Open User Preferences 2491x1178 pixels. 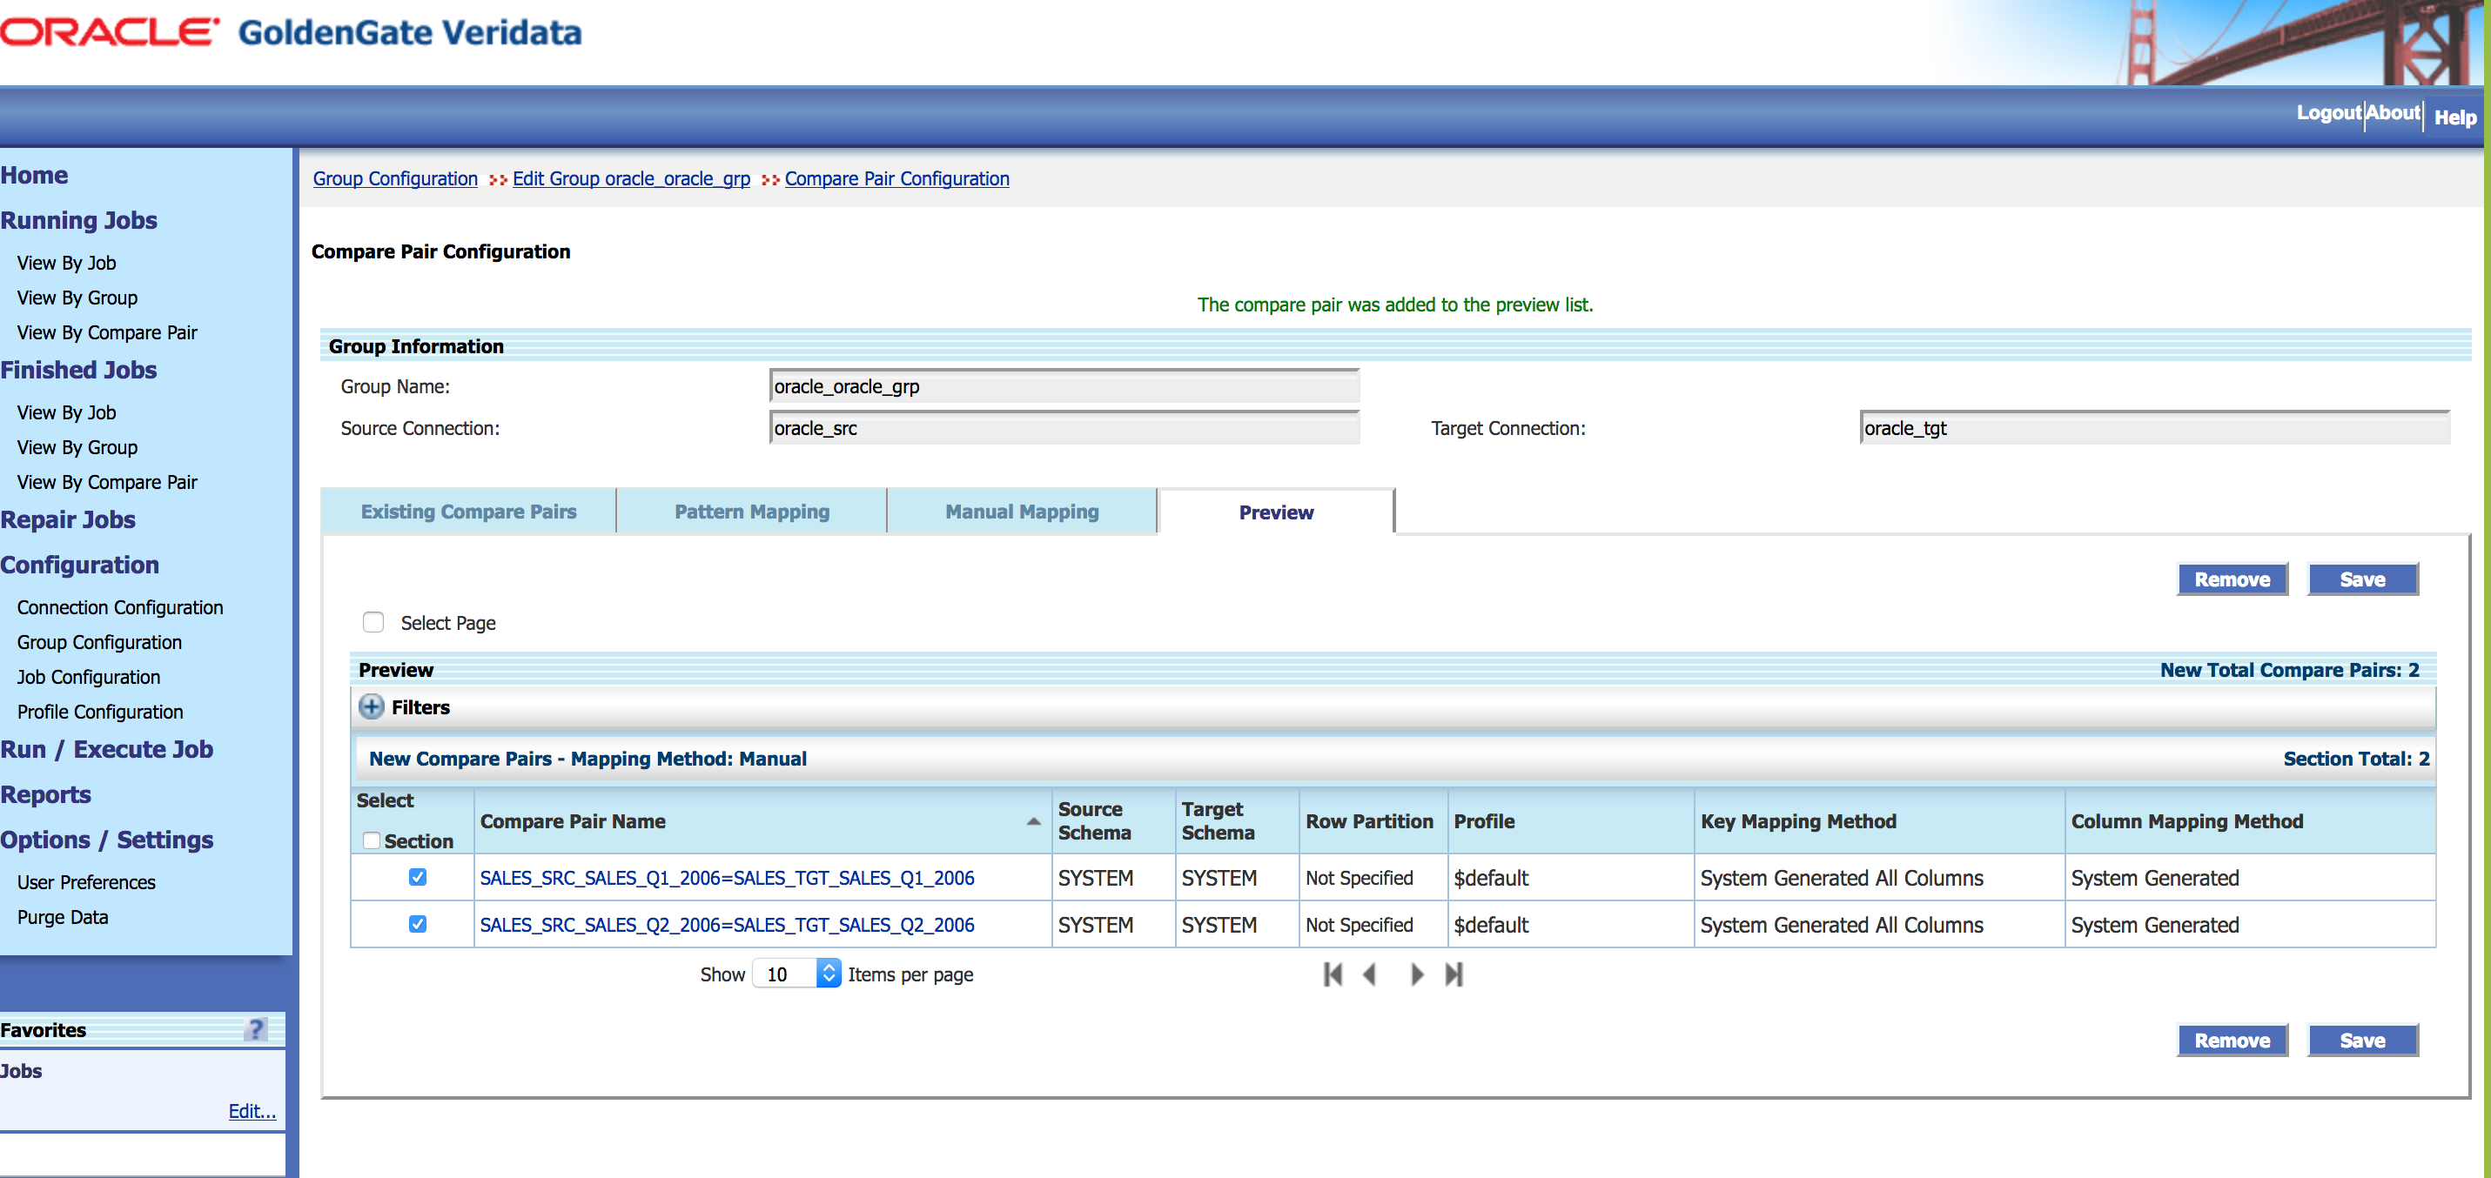[86, 882]
